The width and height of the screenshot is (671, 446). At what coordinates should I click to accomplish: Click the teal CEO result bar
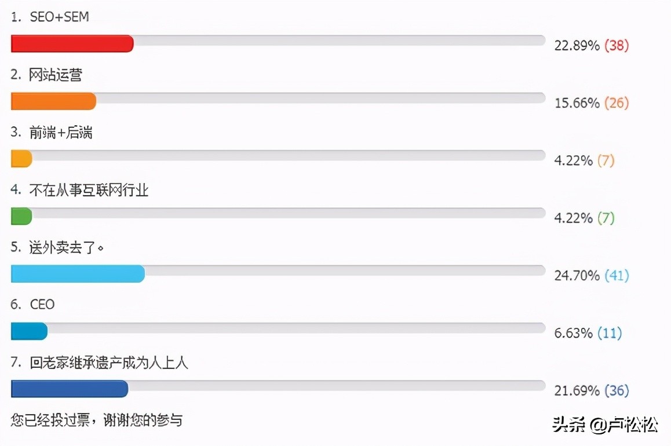point(29,331)
